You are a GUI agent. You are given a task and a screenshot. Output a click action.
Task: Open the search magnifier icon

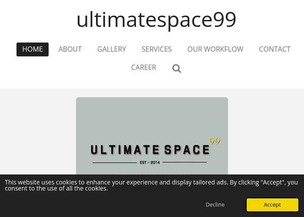pyautogui.click(x=177, y=69)
